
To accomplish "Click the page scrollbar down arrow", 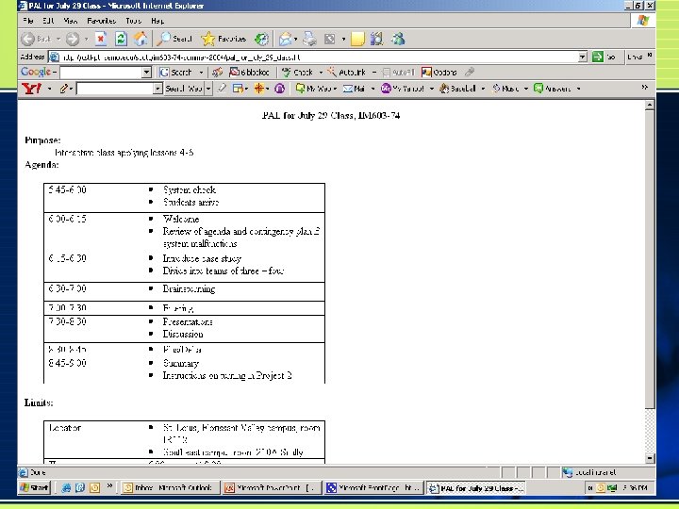I will (649, 458).
